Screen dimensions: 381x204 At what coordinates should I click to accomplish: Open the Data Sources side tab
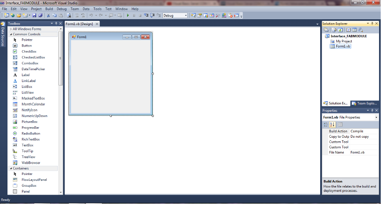tap(3, 35)
